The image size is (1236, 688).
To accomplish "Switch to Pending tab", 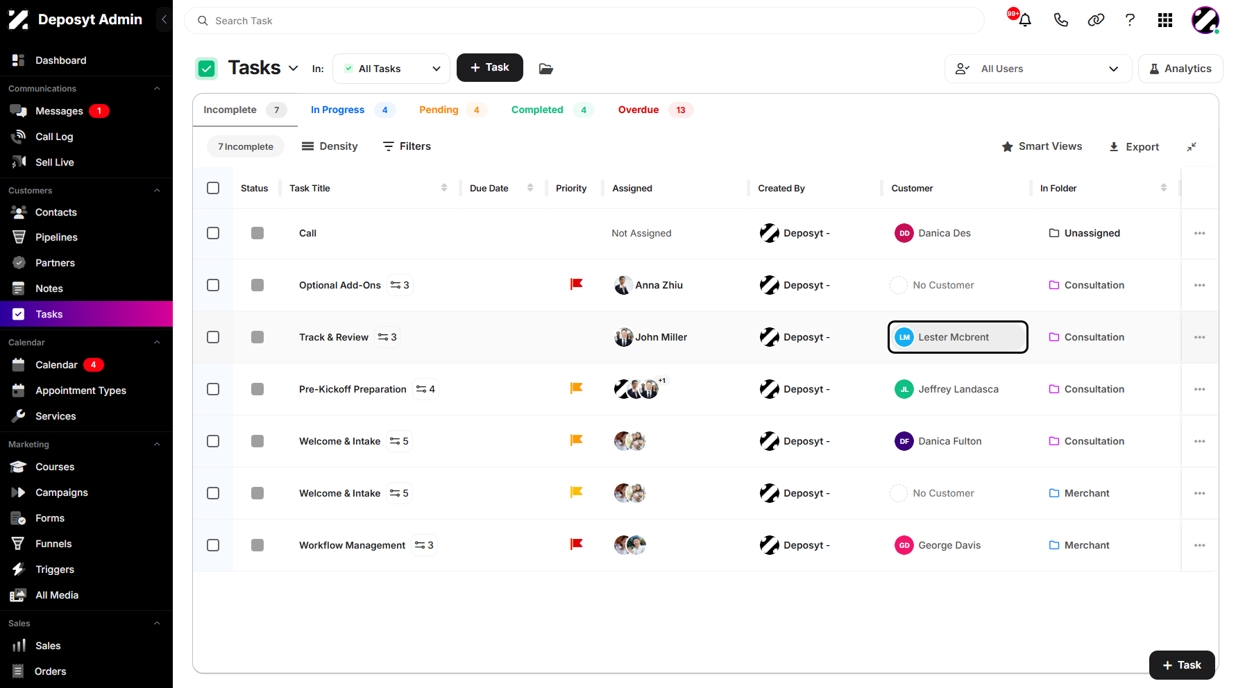I will pyautogui.click(x=452, y=110).
